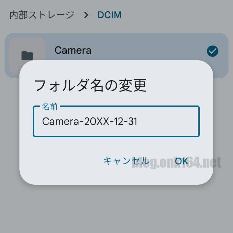The height and width of the screenshot is (233, 233).
Task: Click the フォルダ名の変更 dialog title
Action: coord(91,85)
